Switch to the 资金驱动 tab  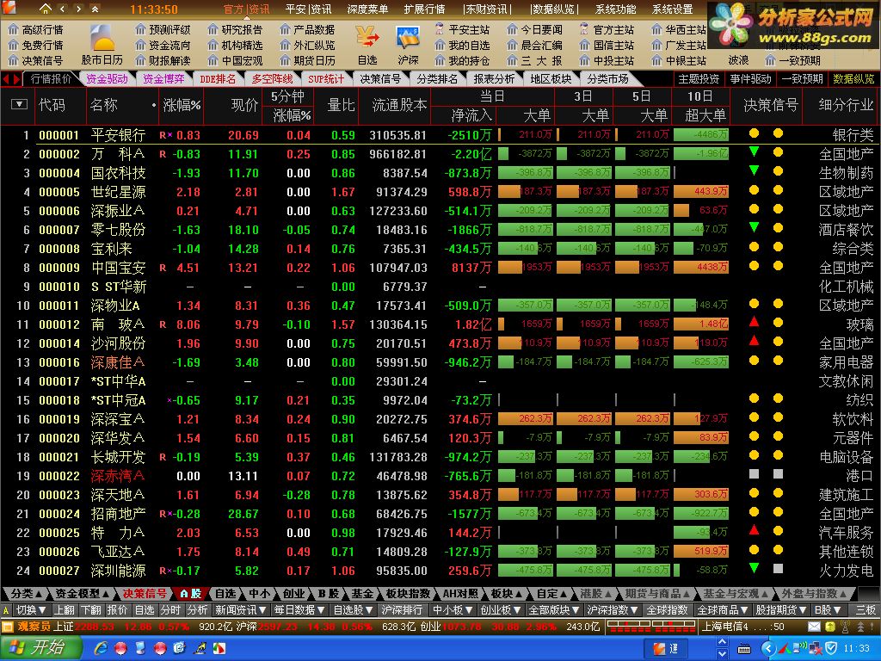107,79
